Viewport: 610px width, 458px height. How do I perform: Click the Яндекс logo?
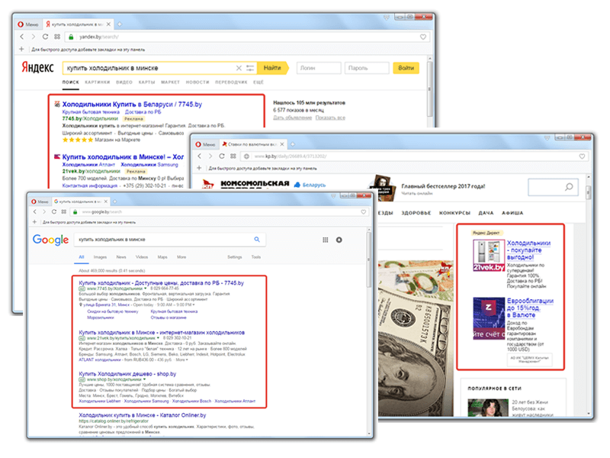pyautogui.click(x=37, y=67)
